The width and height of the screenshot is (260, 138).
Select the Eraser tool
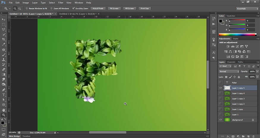4,70
